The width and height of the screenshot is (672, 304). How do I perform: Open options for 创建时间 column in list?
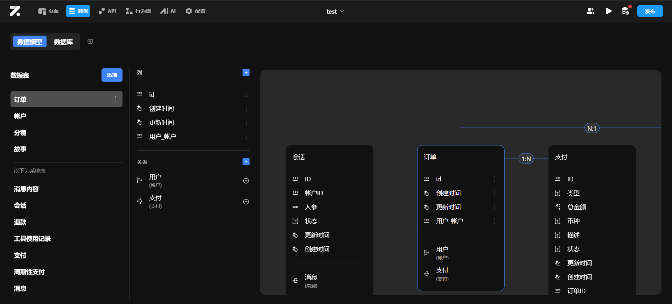(x=246, y=108)
